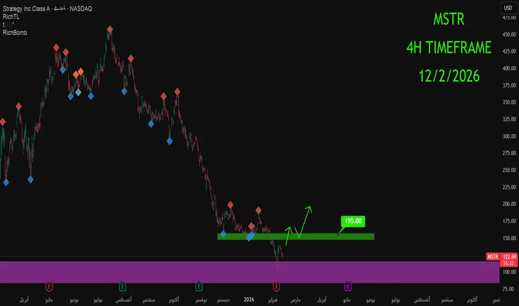Select the red diamond at the chart's highest peak

(x=110, y=29)
